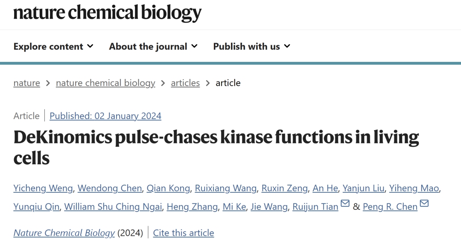This screenshot has width=461, height=244.
Task: Show author William Shu Ching Ngai
Action: 113,206
